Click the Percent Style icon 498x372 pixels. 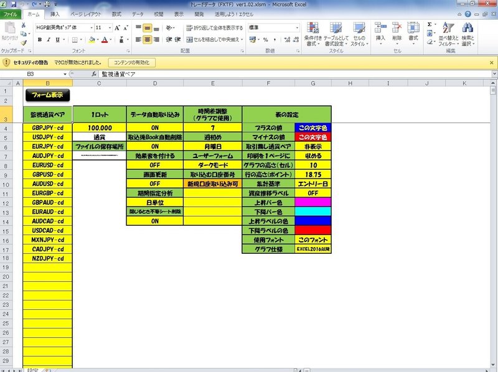[x=266, y=40]
